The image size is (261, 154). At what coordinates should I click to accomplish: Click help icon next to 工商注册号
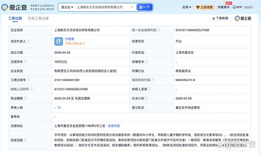pos(28,80)
